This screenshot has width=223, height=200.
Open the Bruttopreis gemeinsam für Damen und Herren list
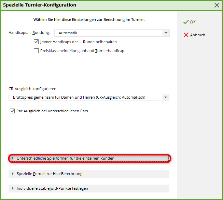[85, 97]
